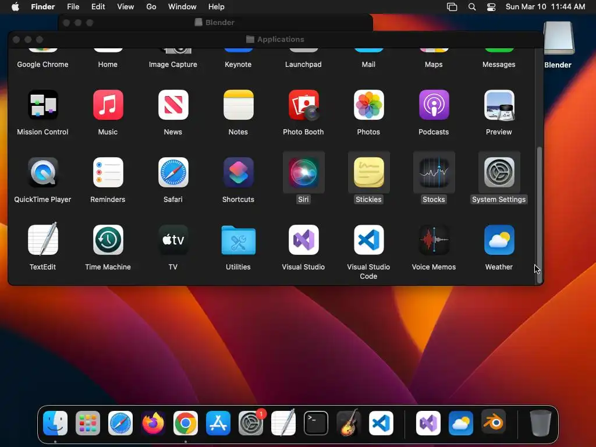Viewport: 596px width, 447px height.
Task: Open the Apple menu
Action: click(x=15, y=6)
